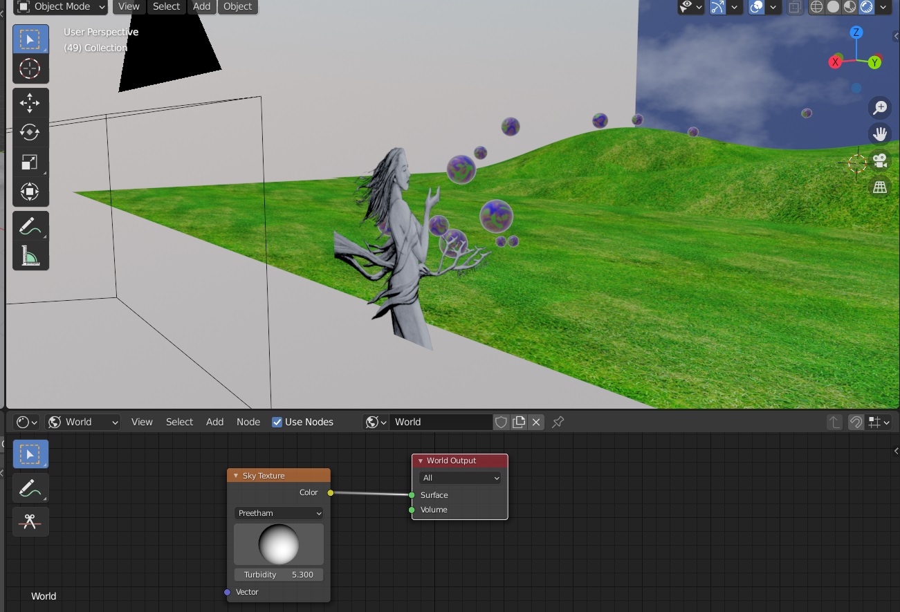The image size is (900, 612).
Task: Open snapping options dropdown in node editor
Action: (880, 422)
